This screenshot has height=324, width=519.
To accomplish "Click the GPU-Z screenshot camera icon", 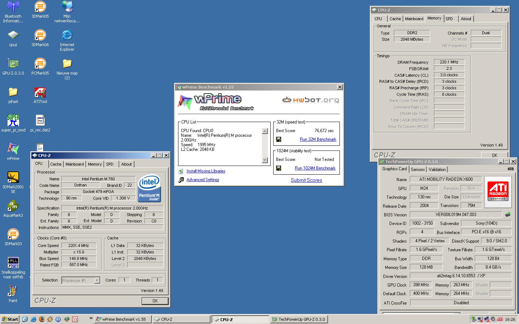I will (511, 169).
